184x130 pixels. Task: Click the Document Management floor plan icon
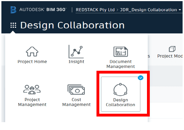pyautogui.click(x=121, y=52)
